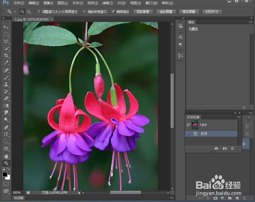This screenshot has height=202, width=255.
Task: Click the 适合屏幕 button
Action: [166, 12]
